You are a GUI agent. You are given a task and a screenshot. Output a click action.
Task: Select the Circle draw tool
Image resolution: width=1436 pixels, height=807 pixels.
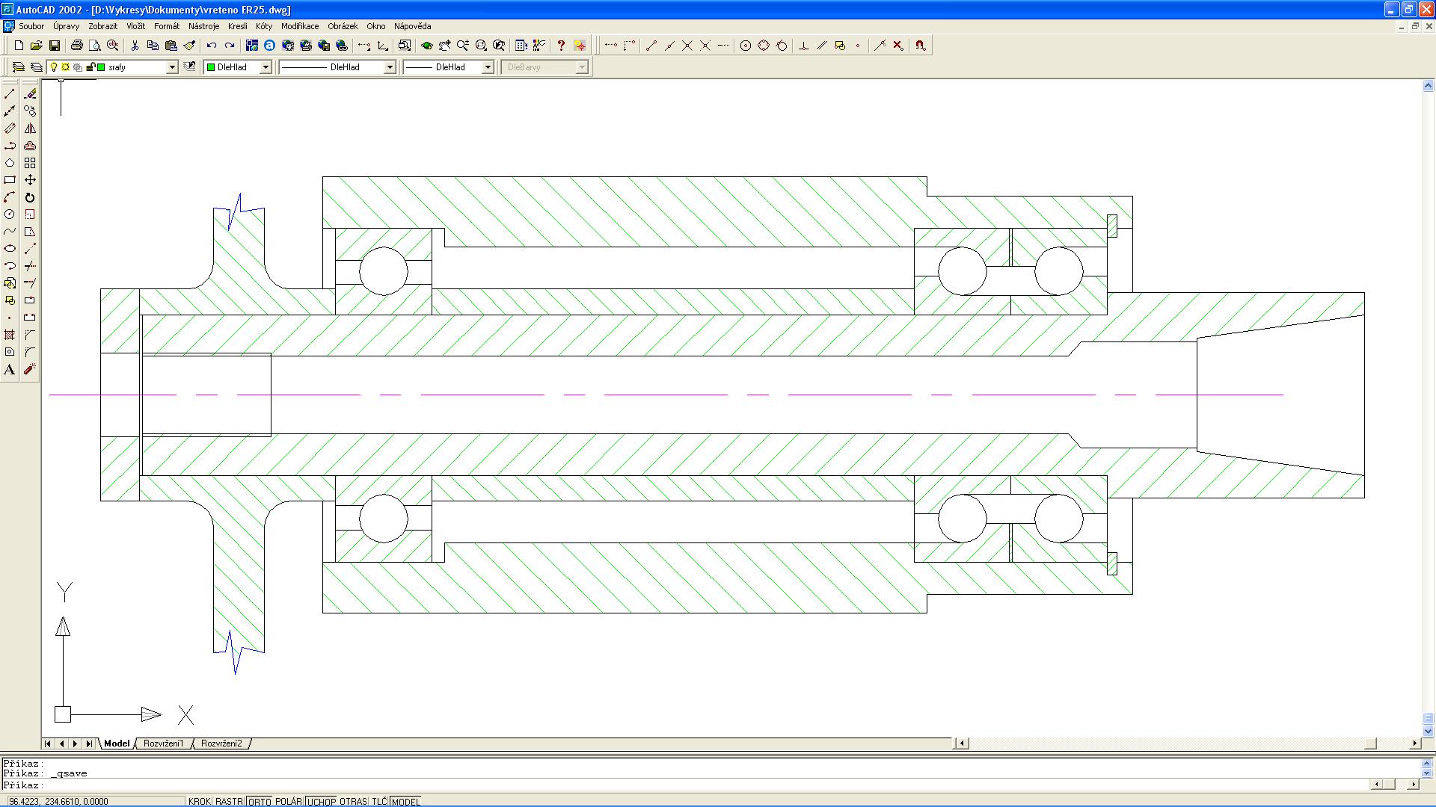(10, 214)
